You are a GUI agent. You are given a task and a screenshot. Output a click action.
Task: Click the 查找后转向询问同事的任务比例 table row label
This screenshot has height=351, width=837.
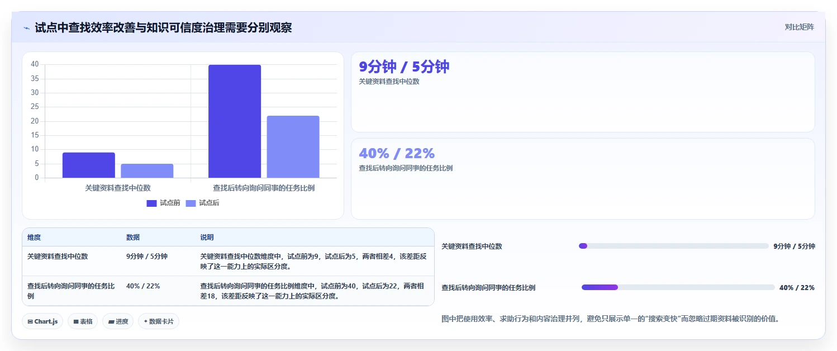pos(71,291)
